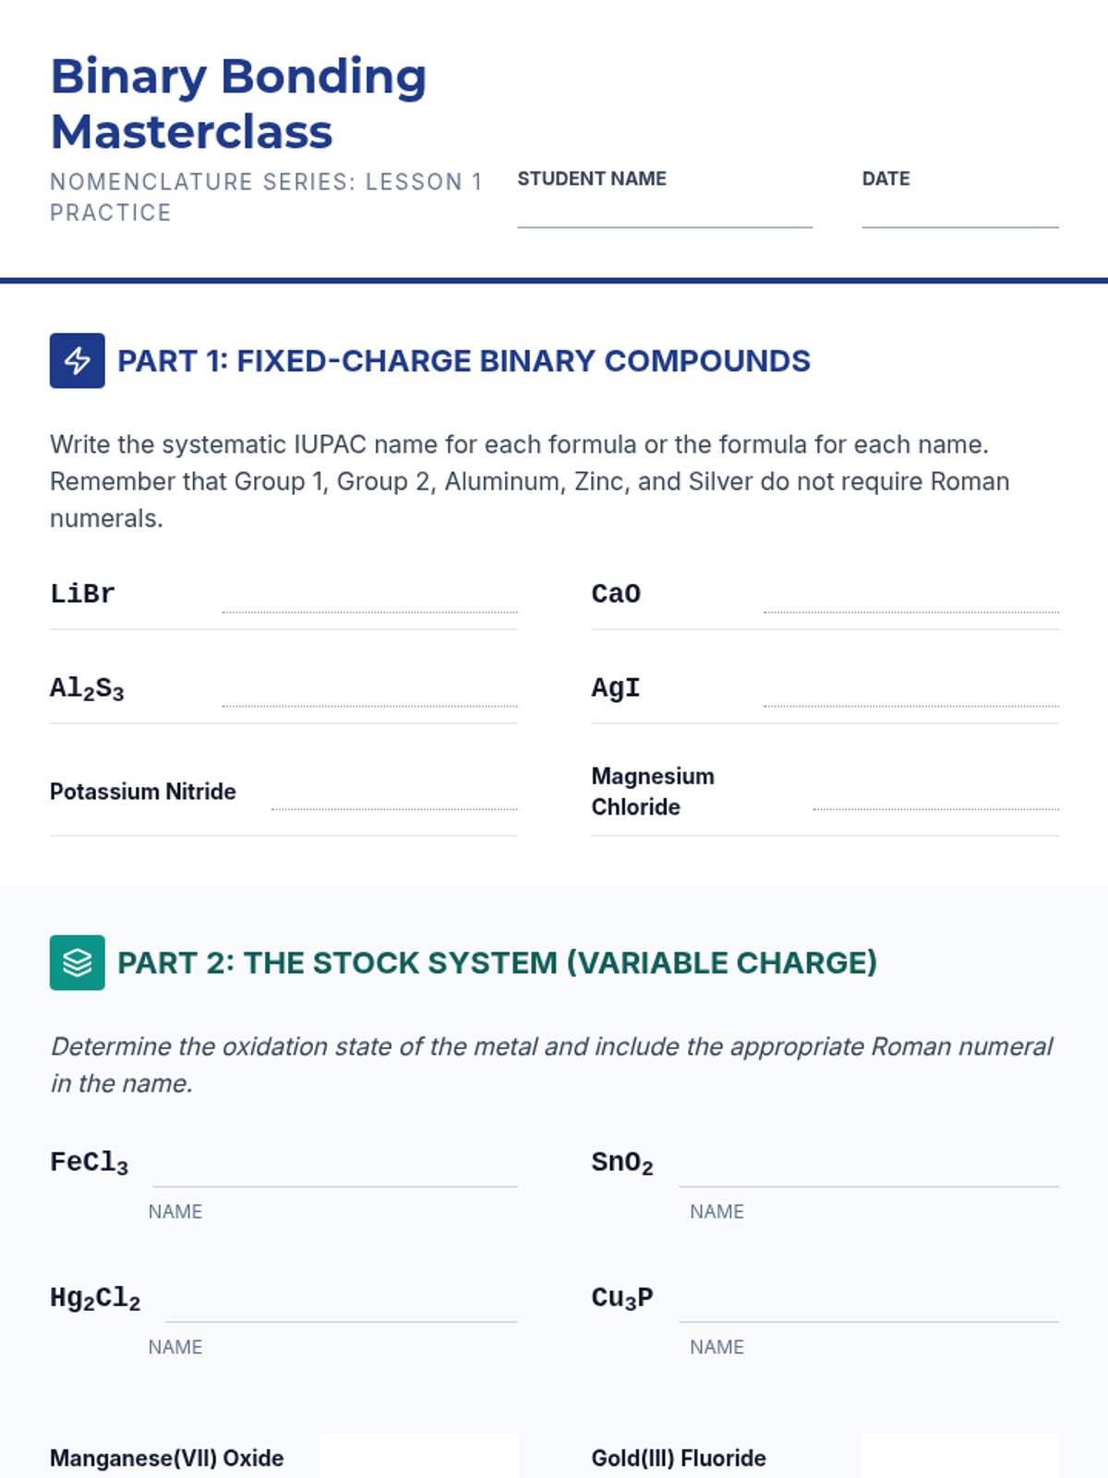Click the Part 2 Stock System heading
Screen dimensions: 1108x1478
[x=497, y=963]
